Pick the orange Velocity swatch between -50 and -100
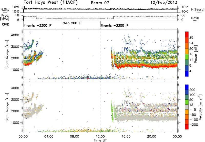The width and height of the screenshot is (205, 142). click(187, 117)
